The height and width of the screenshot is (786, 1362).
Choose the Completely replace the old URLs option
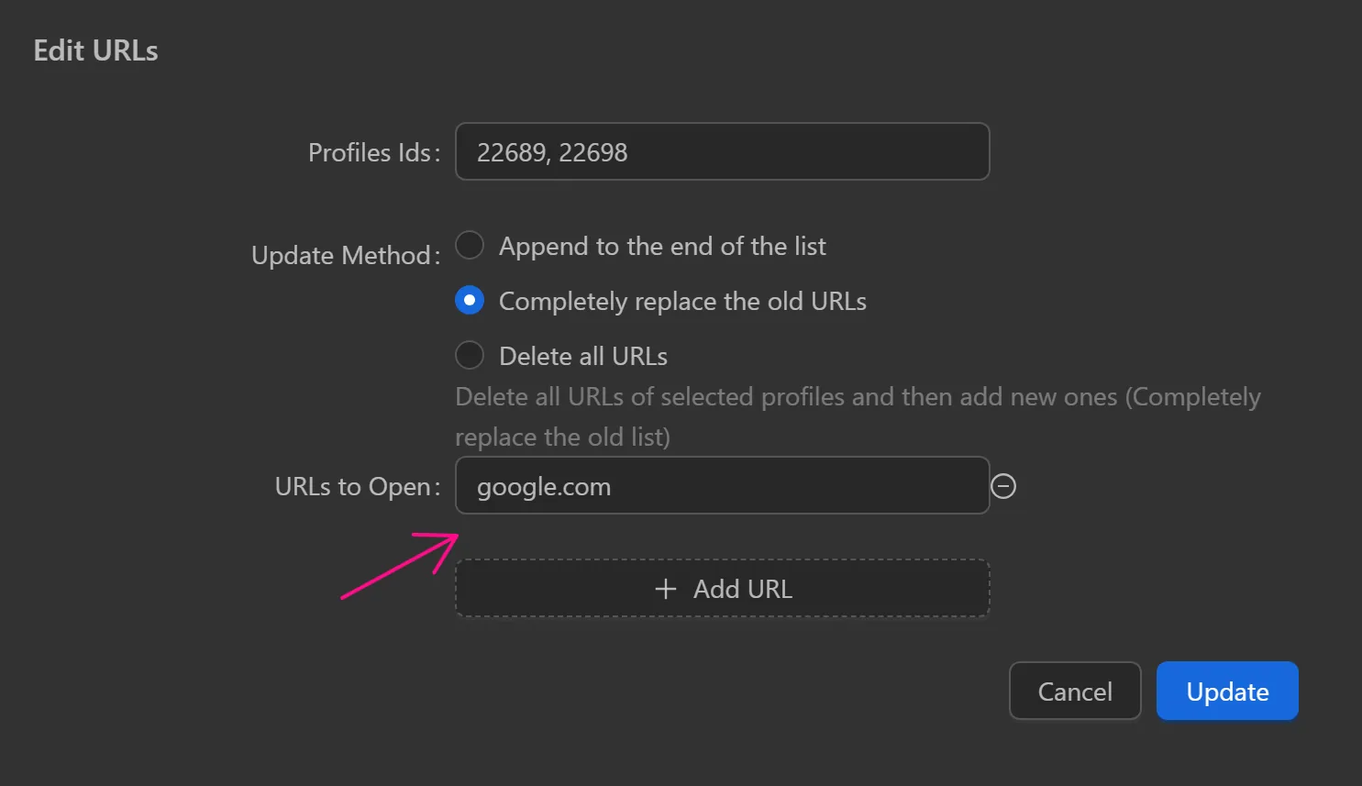click(x=469, y=300)
